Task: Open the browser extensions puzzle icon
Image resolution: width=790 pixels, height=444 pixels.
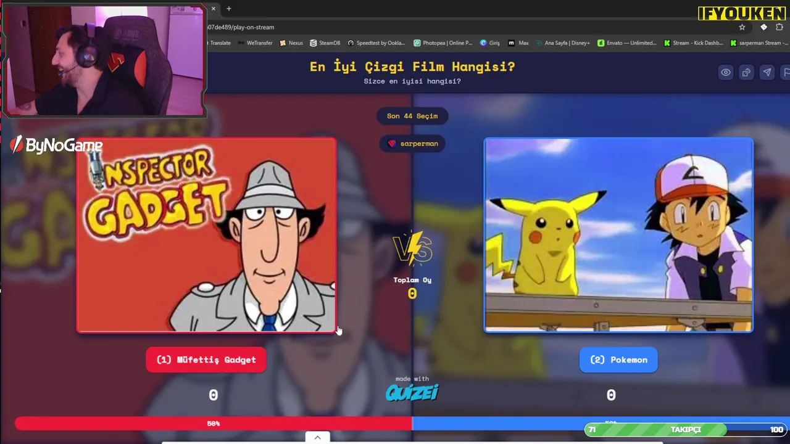Action: click(x=780, y=27)
